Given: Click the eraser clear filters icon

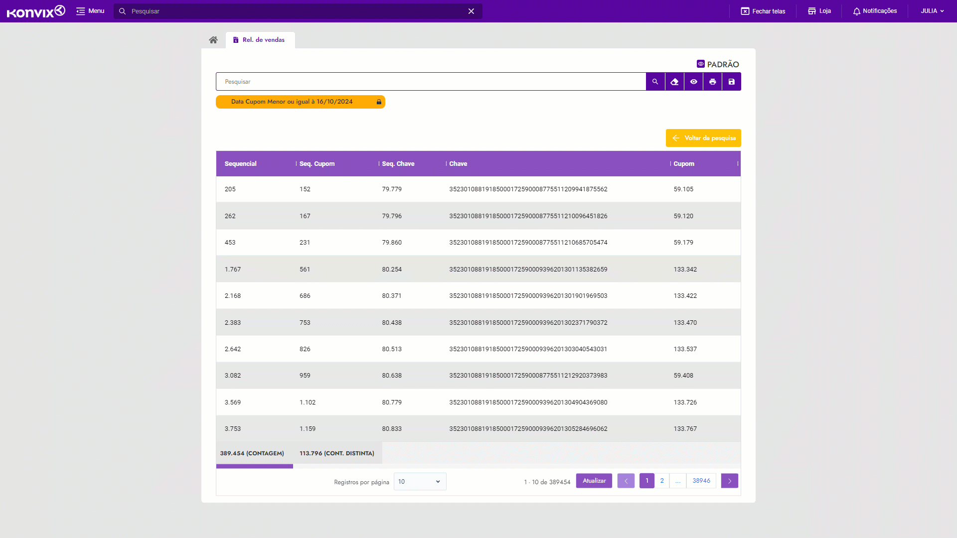Looking at the screenshot, I should coord(674,82).
